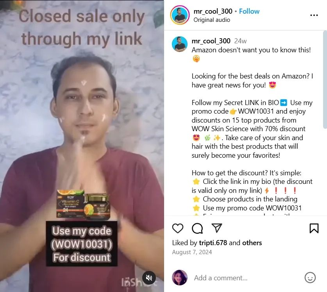Unmute the video with speaker icon
327x292 pixels.
pyautogui.click(x=149, y=278)
